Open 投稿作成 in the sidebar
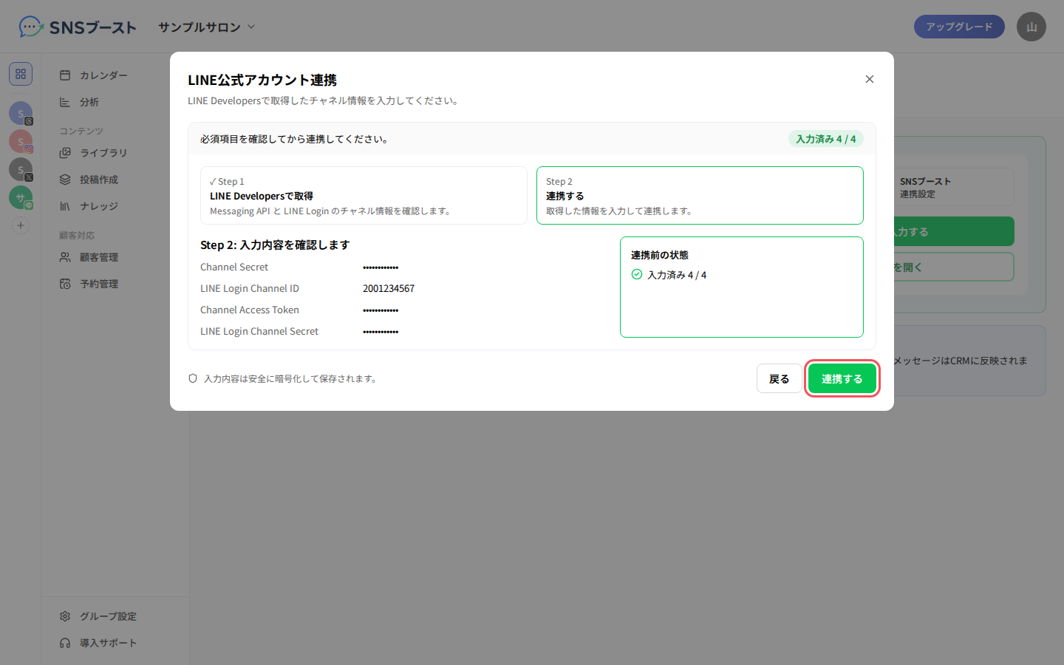This screenshot has width=1064, height=665. point(115,180)
